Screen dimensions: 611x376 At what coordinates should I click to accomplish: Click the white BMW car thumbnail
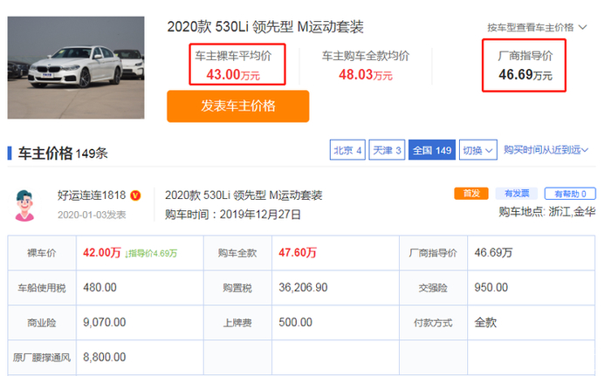(x=76, y=67)
